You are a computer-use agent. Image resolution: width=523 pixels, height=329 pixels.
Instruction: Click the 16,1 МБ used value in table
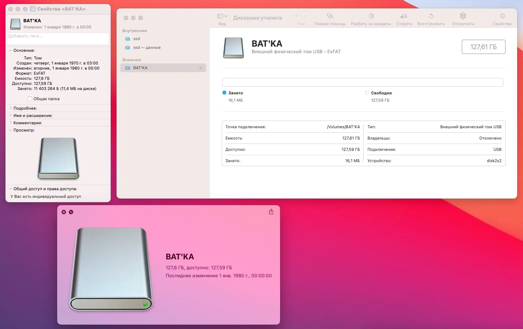pos(352,161)
